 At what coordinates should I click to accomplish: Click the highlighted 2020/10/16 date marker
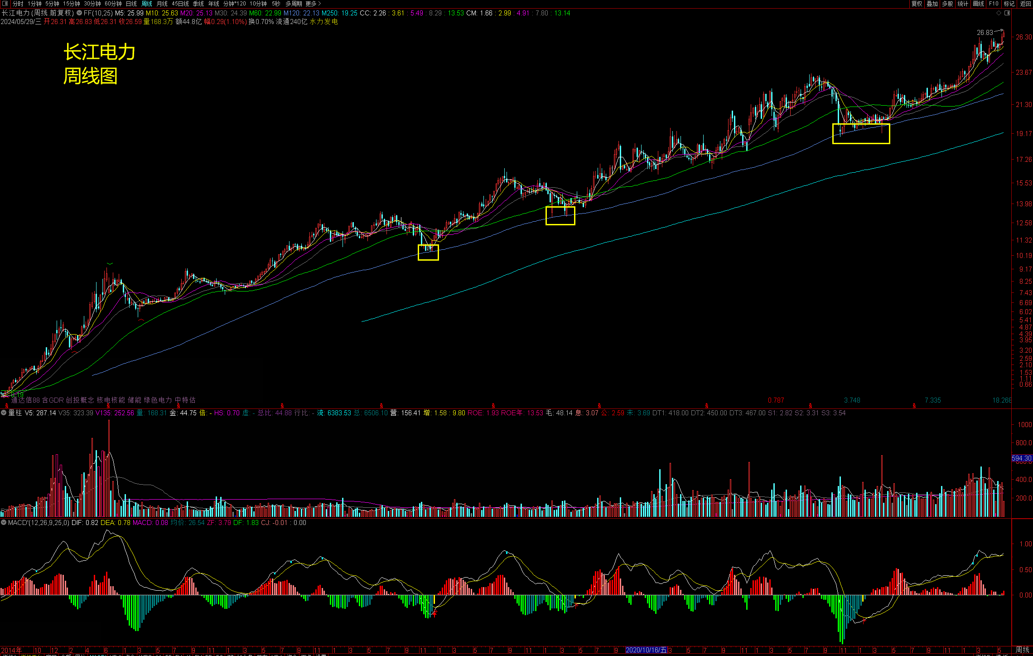coord(646,650)
